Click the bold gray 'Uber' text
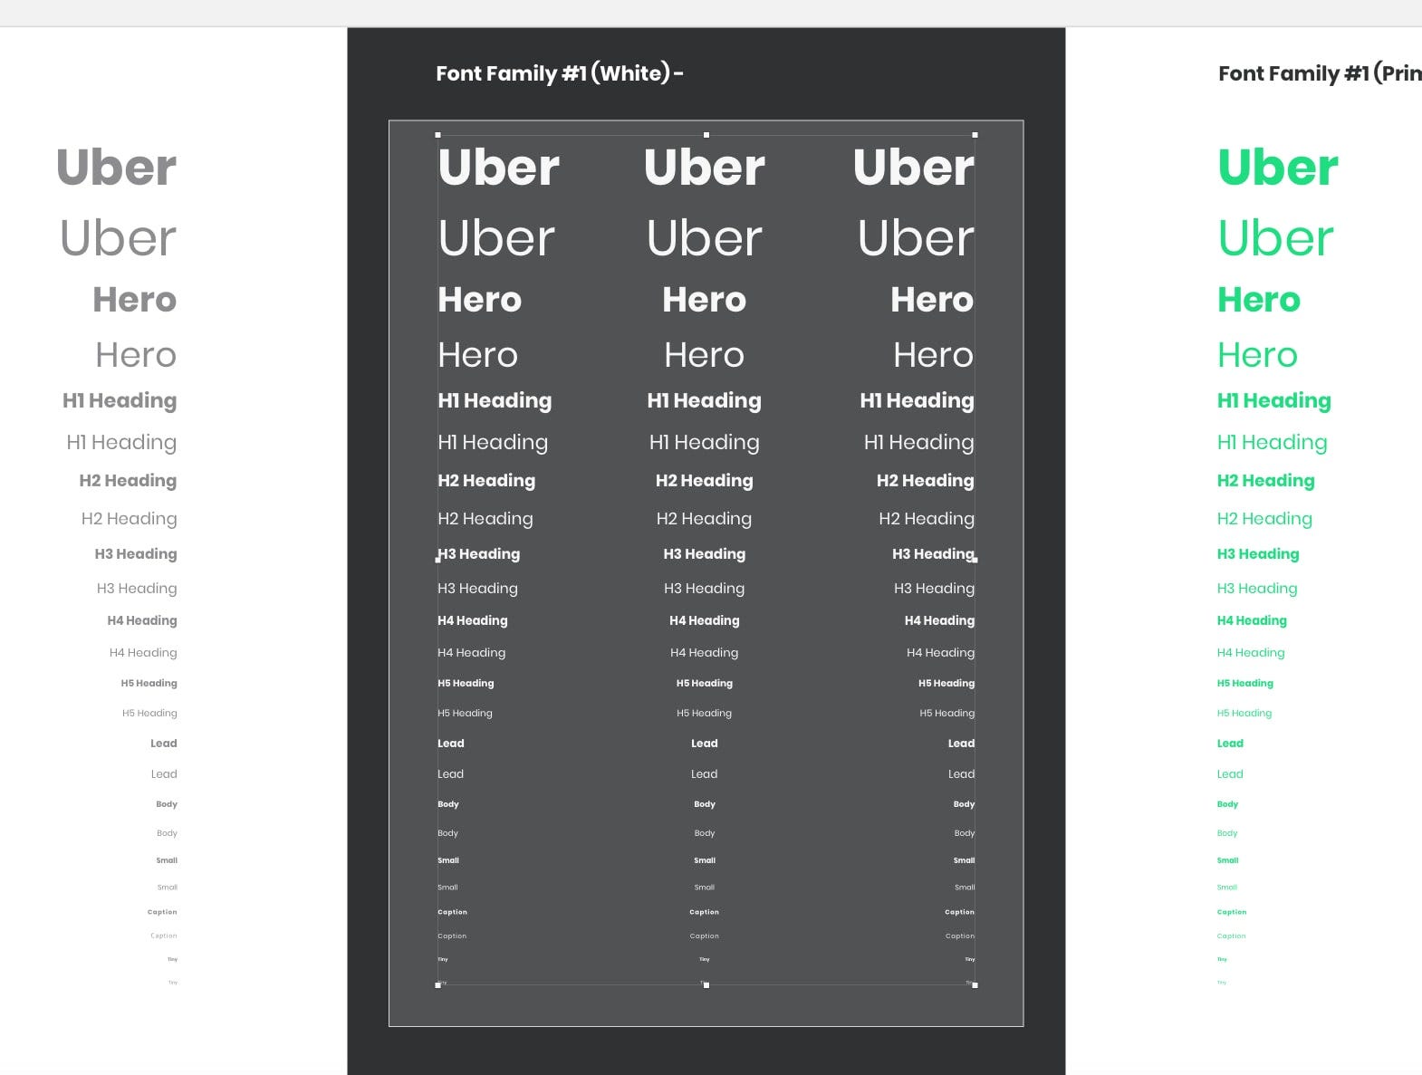 click(x=117, y=168)
